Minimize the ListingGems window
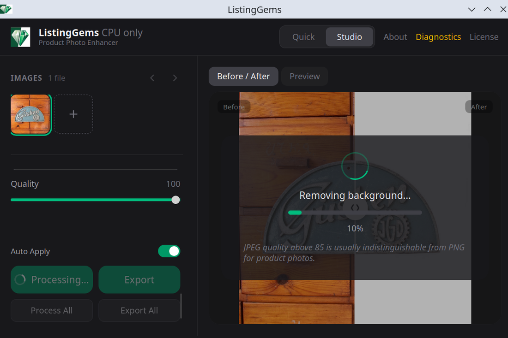The image size is (508, 338). pyautogui.click(x=472, y=9)
